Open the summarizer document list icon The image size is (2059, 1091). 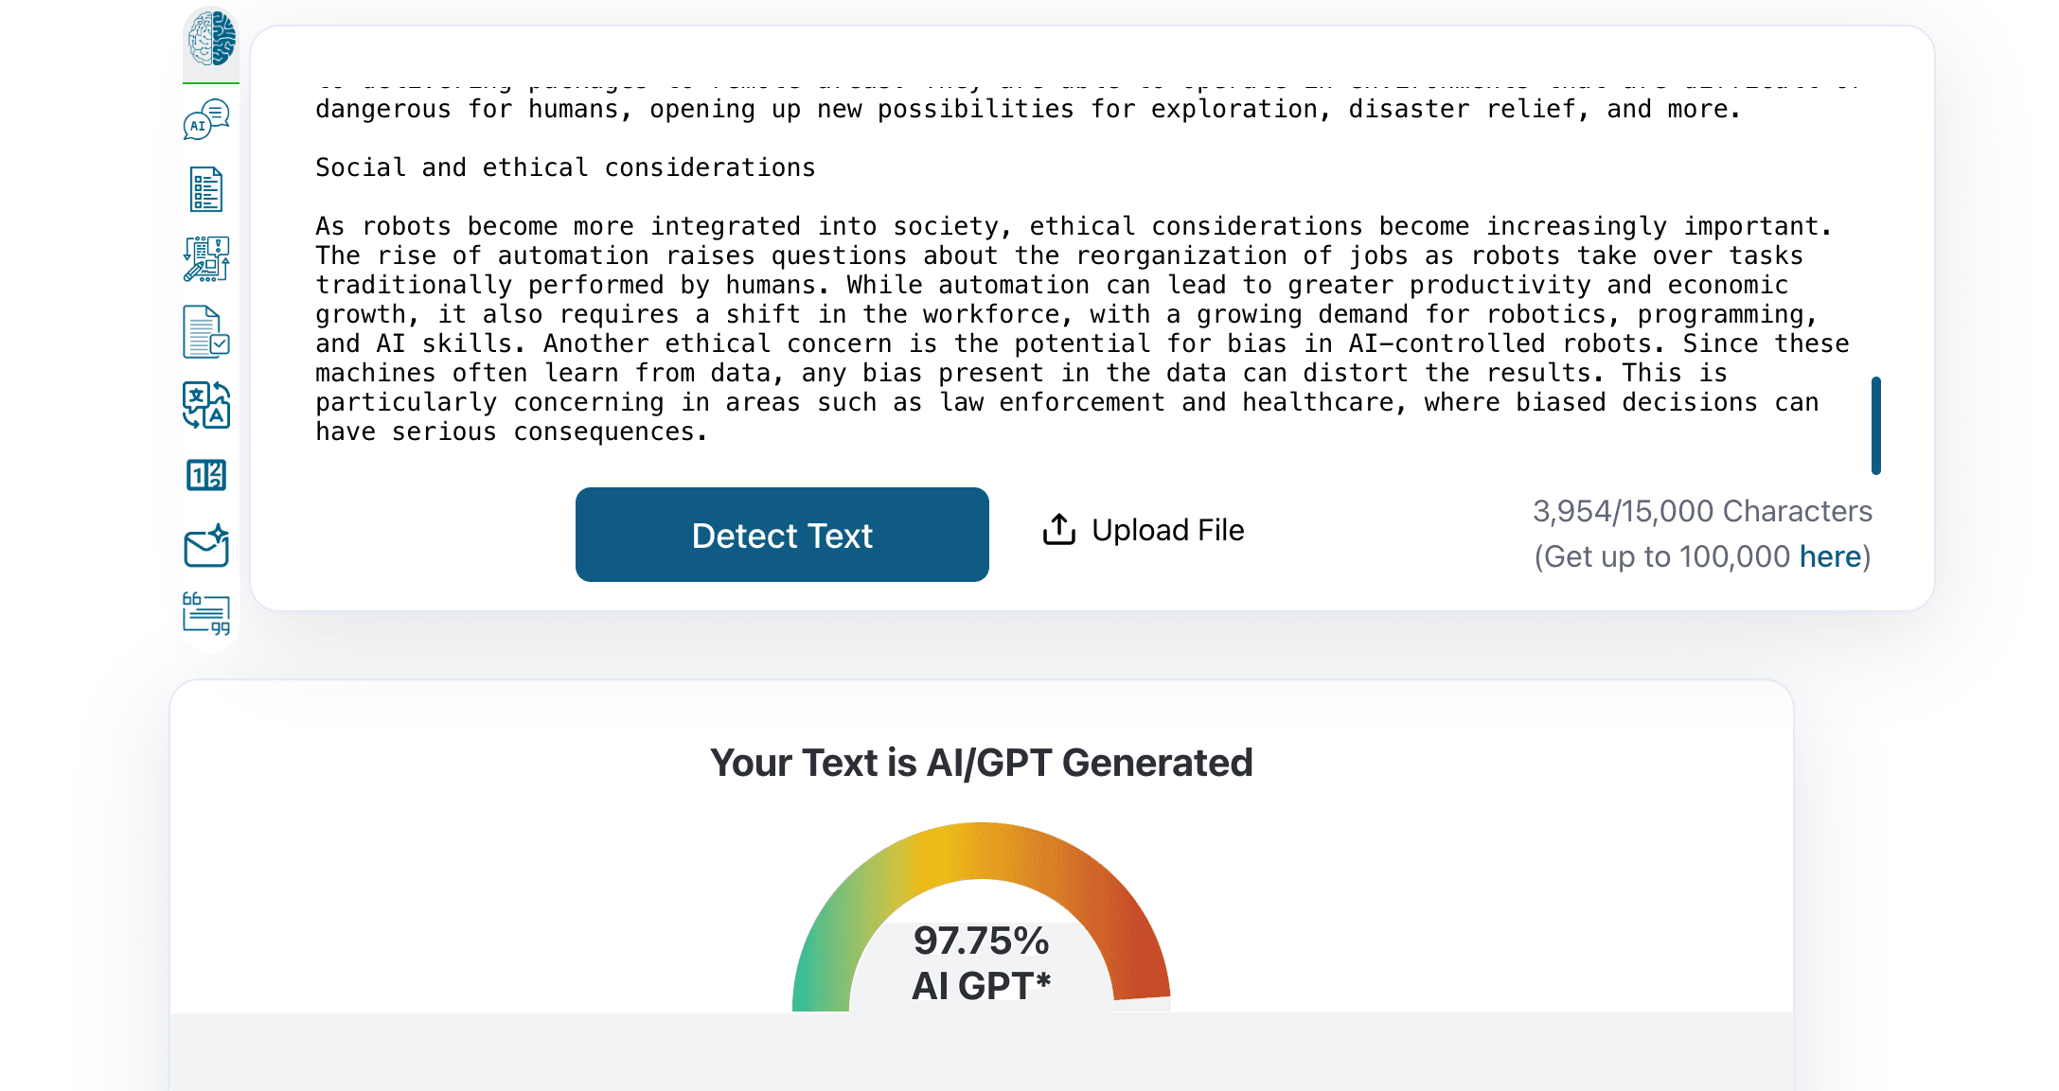tap(206, 189)
